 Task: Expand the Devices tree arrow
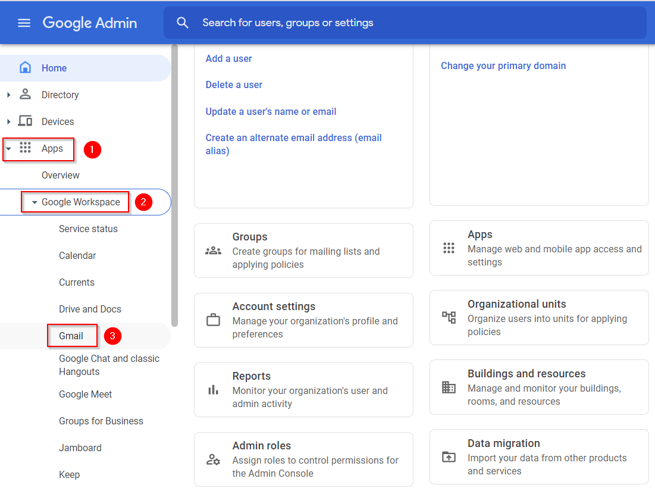(8, 121)
